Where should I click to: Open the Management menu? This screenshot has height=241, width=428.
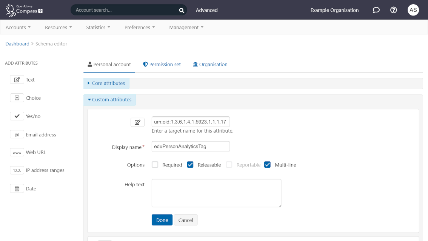click(x=186, y=27)
